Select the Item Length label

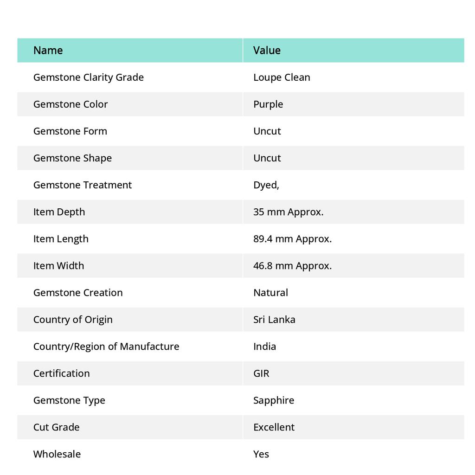tap(61, 239)
